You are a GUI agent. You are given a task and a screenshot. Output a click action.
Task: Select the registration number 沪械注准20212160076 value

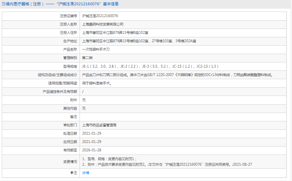click(100, 16)
